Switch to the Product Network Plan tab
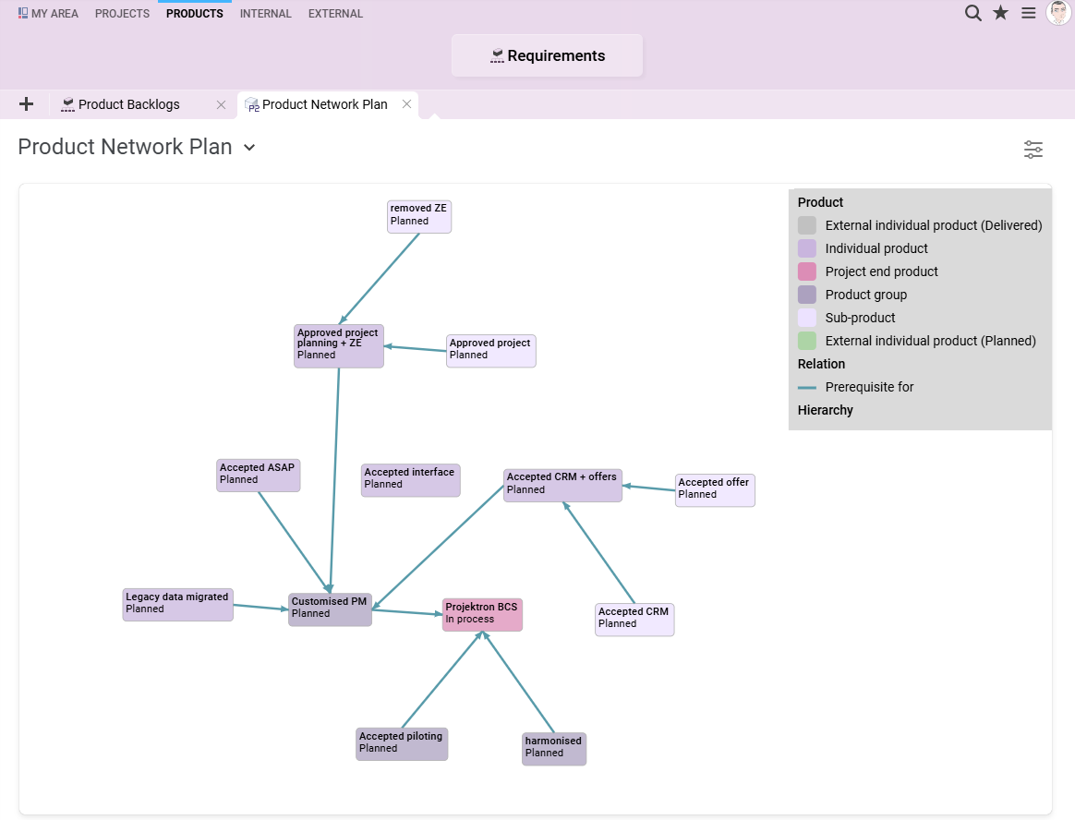This screenshot has height=820, width=1075. point(328,104)
